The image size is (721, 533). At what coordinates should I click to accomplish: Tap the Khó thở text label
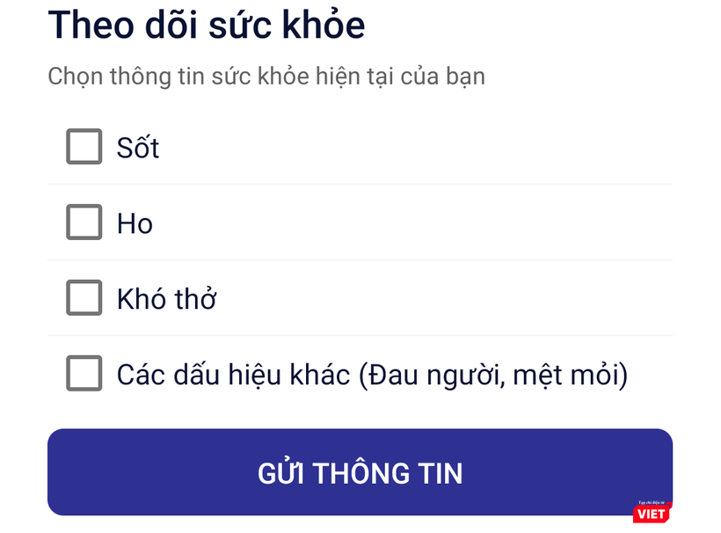(x=166, y=300)
